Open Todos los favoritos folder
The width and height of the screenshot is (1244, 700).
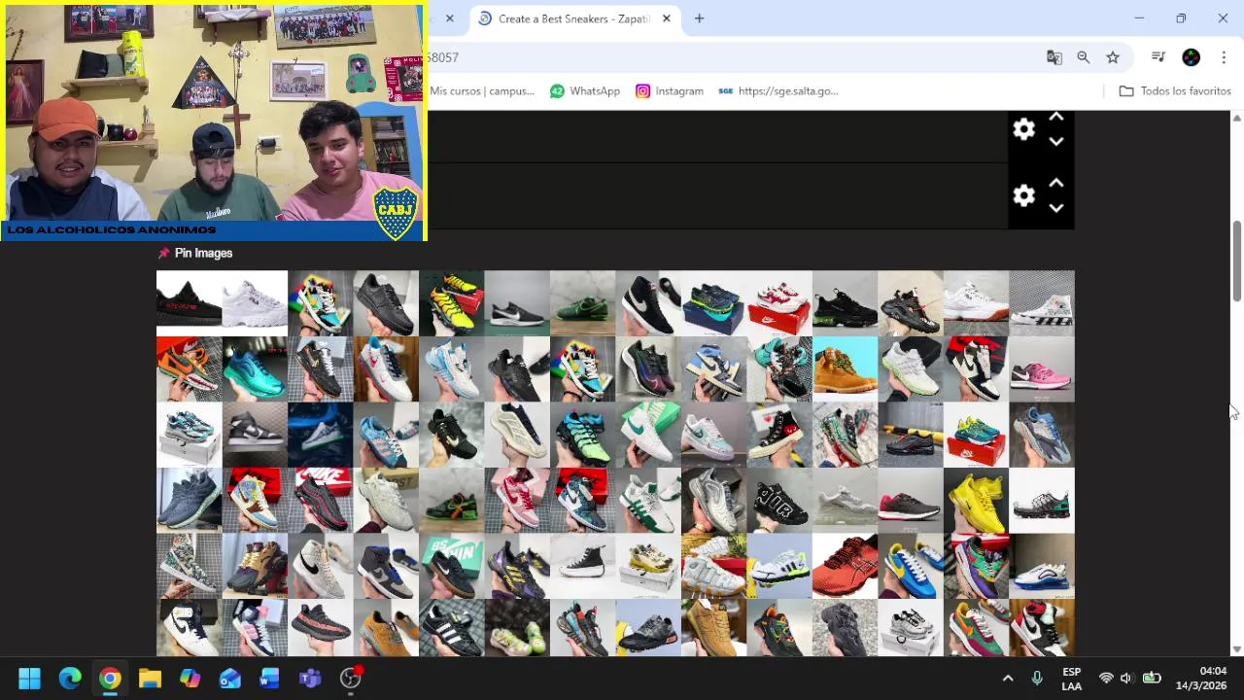[x=1175, y=91]
